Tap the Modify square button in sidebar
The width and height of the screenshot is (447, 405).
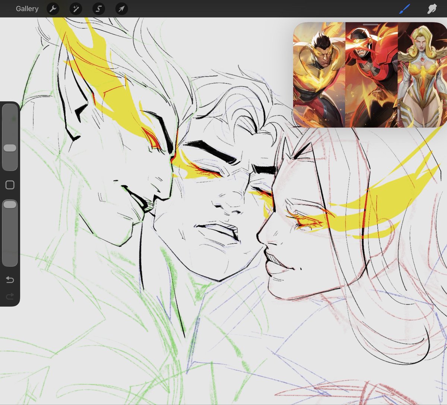(10, 185)
